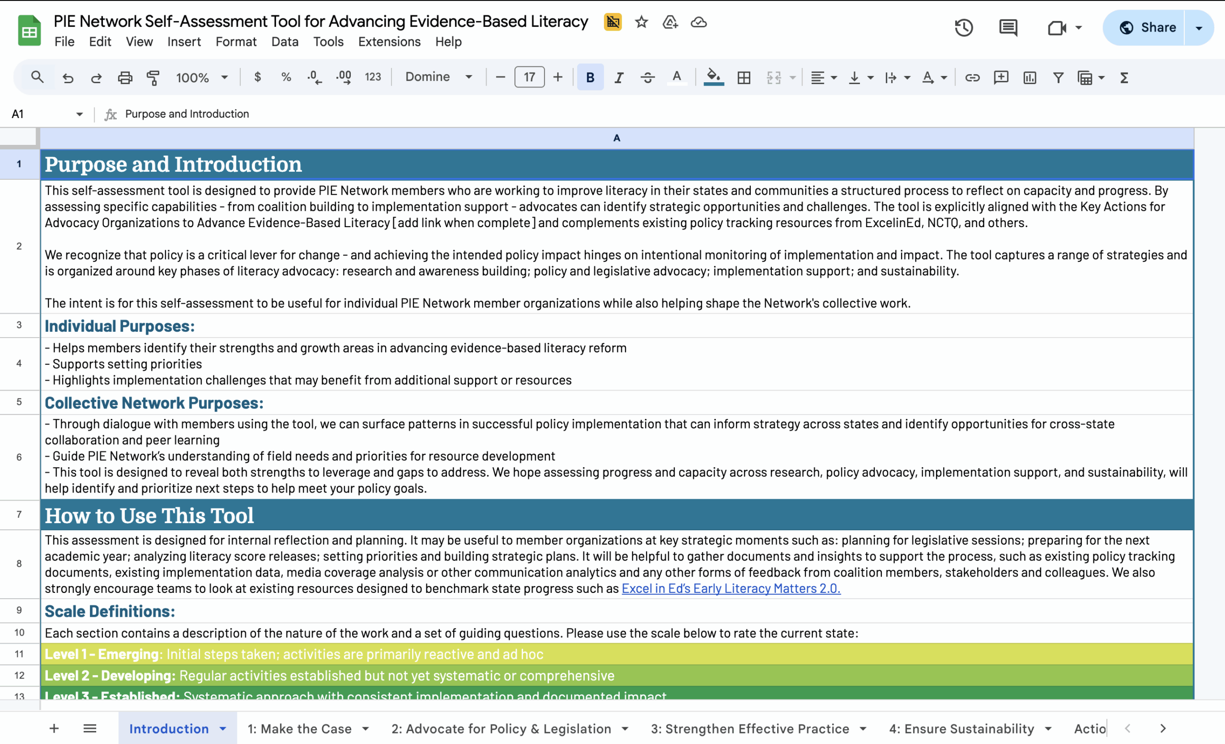Toggle strikethrough formatting
The height and width of the screenshot is (744, 1225).
(x=647, y=77)
